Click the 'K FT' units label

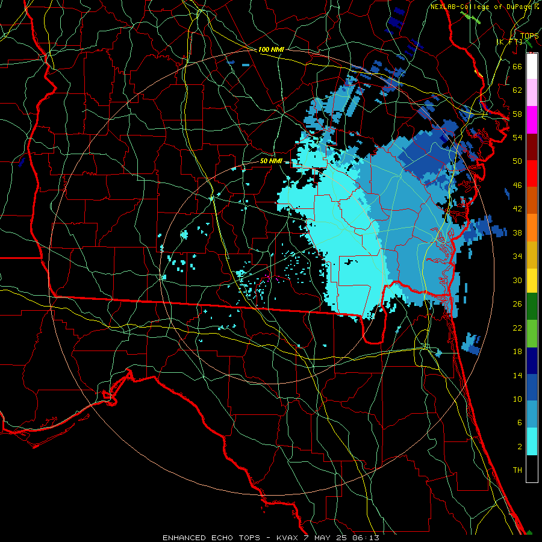click(x=510, y=42)
